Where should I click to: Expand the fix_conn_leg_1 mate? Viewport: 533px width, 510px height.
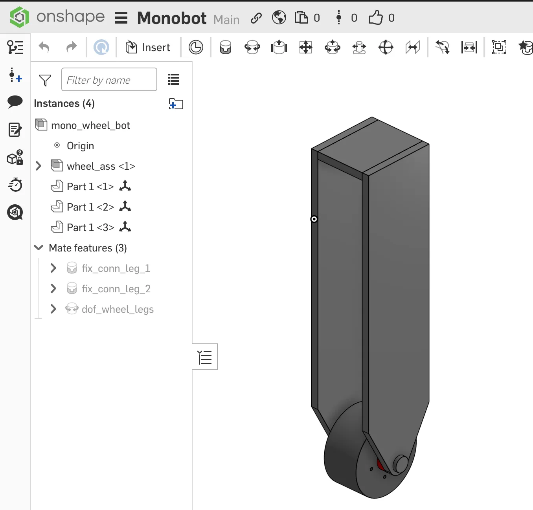tap(53, 268)
